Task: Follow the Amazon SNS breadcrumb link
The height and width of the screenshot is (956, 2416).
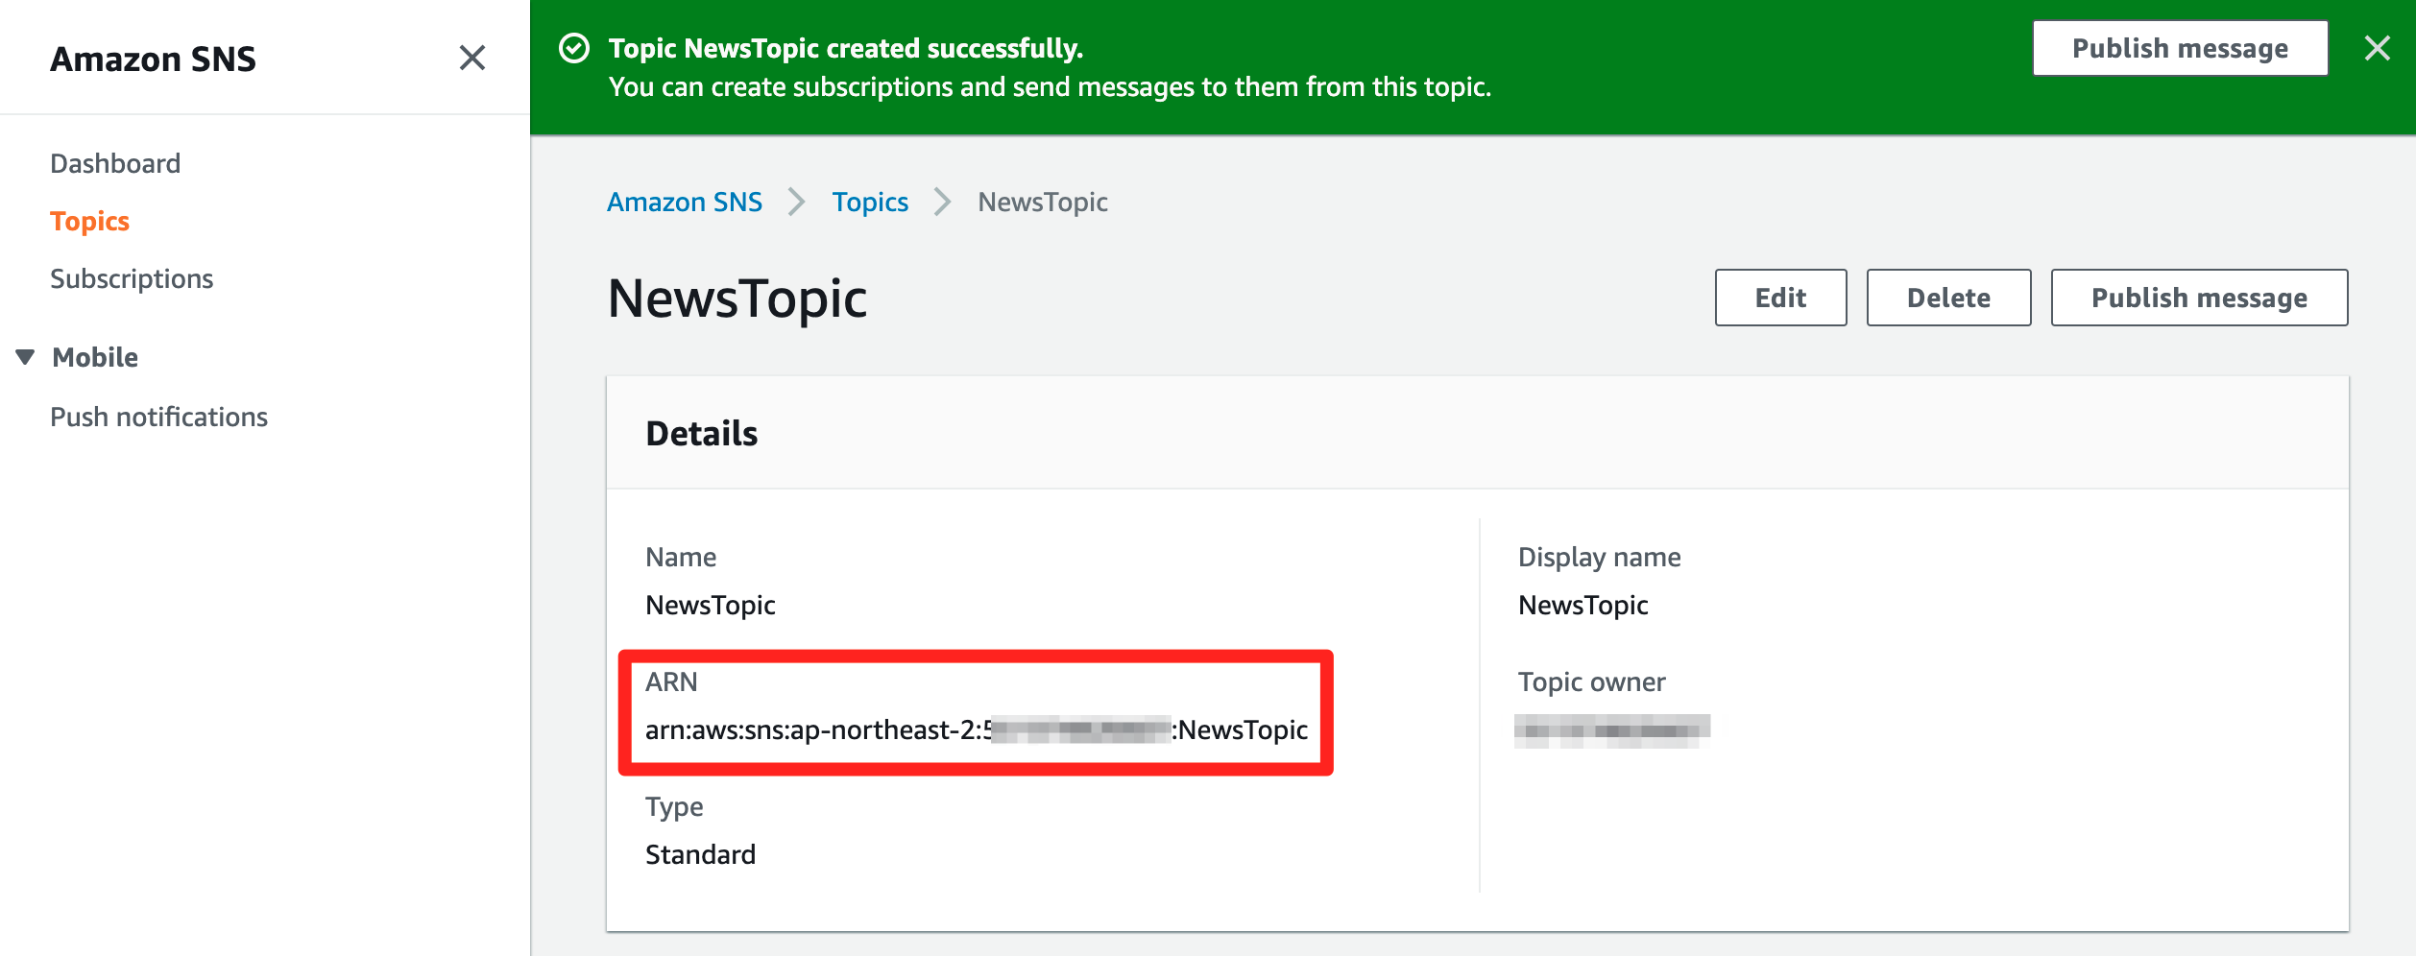Action: [685, 202]
